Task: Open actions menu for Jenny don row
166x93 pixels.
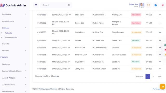Action: [160, 69]
